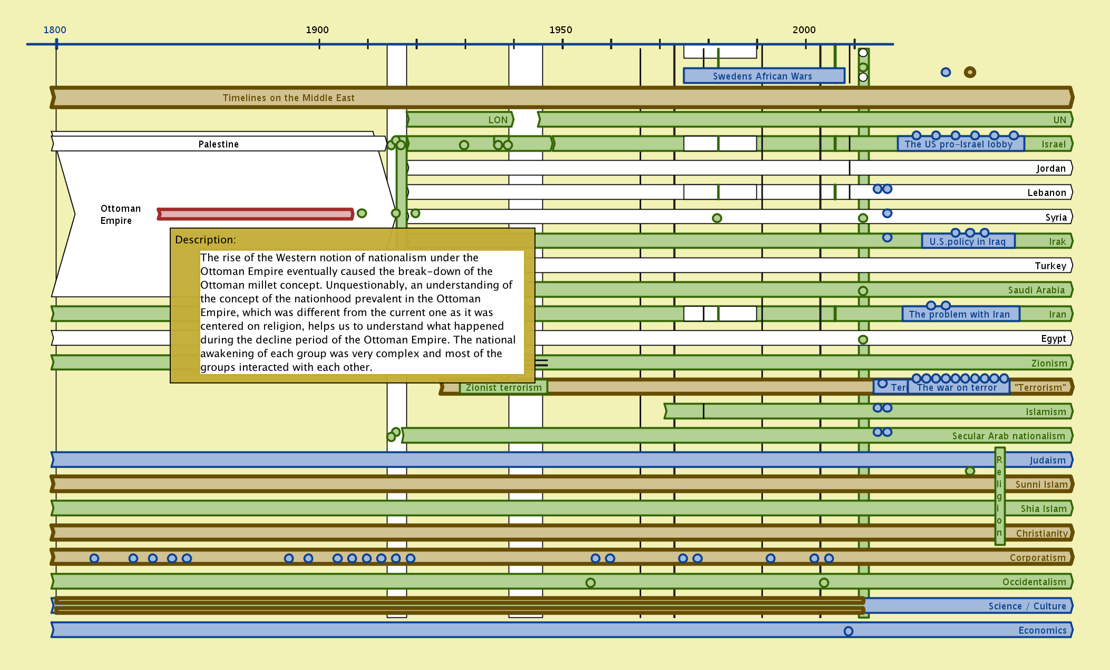The width and height of the screenshot is (1110, 670).
Task: Select the red period bar in Ottoman Empire
Action: (255, 214)
